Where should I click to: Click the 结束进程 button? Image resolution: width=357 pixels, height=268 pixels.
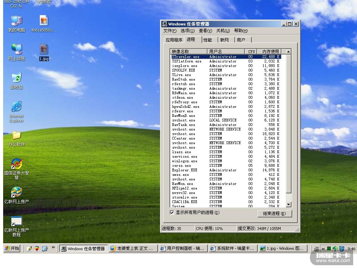(x=274, y=214)
